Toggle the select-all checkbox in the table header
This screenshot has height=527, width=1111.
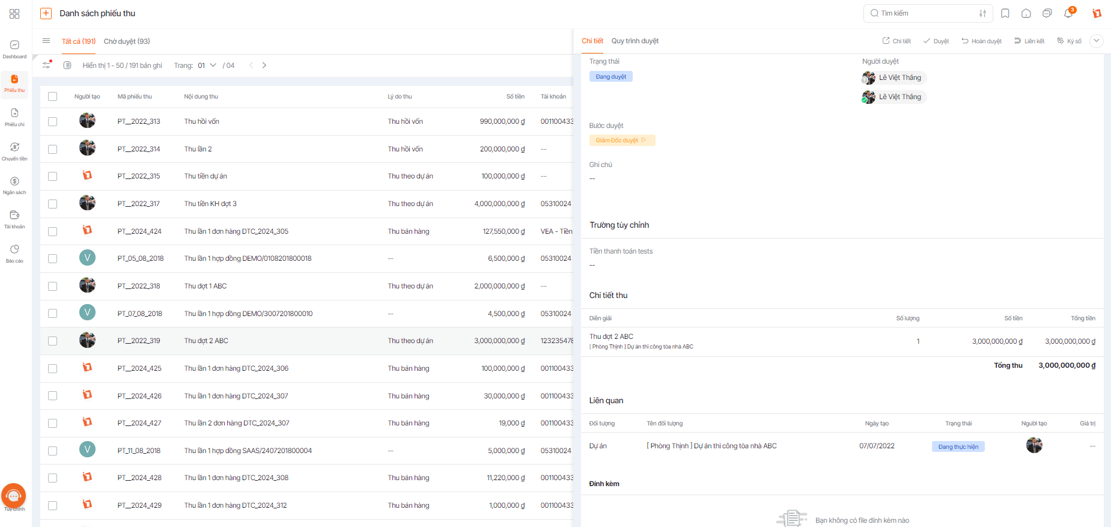pos(53,96)
